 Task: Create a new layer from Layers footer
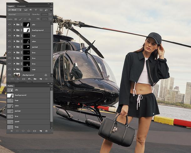(x=41, y=79)
